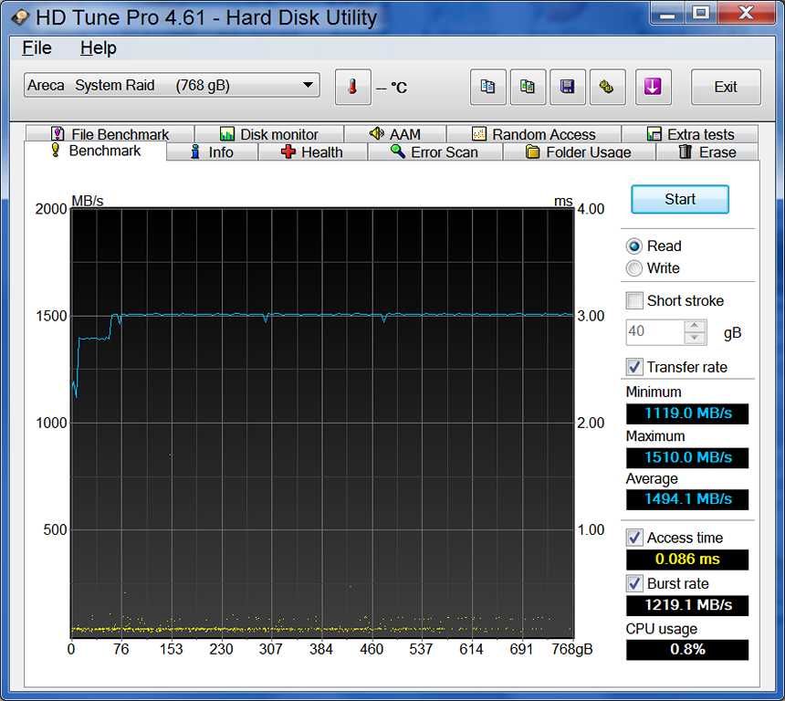Click the 1219.1 MB/s burst rate value
This screenshot has height=701, width=785.
click(687, 605)
